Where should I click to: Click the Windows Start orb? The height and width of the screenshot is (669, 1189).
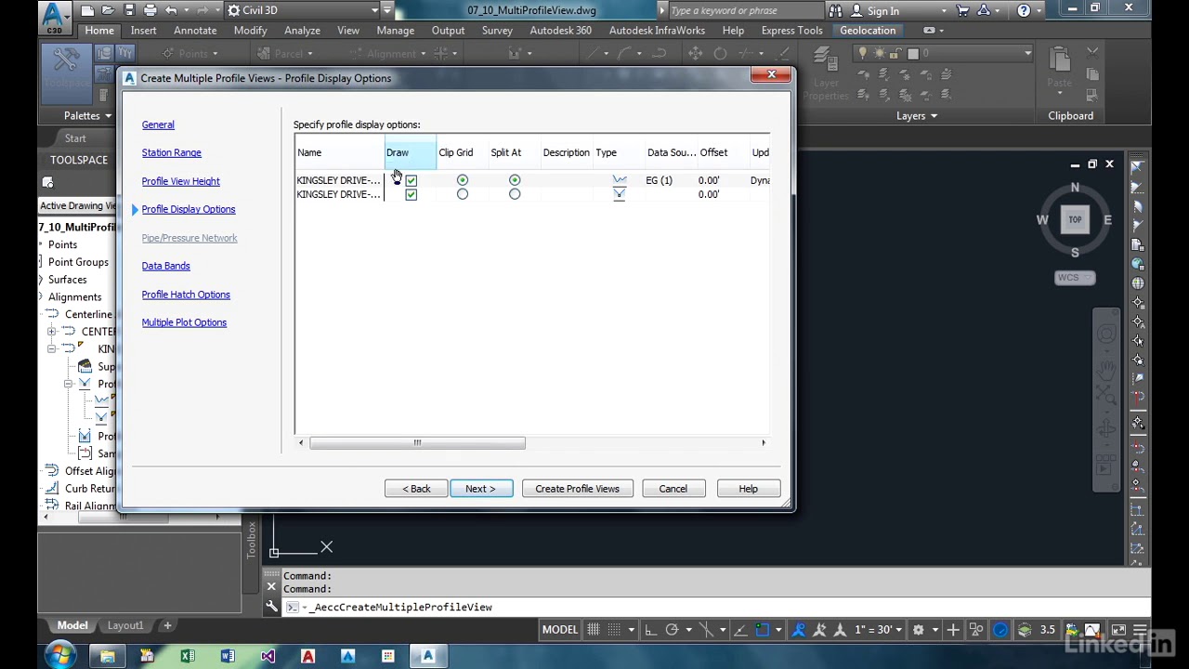[59, 657]
